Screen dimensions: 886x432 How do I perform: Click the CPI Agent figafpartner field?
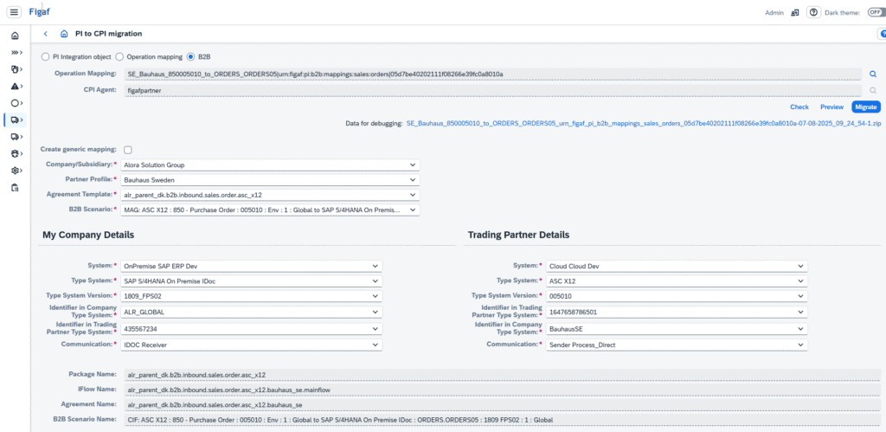pyautogui.click(x=492, y=90)
